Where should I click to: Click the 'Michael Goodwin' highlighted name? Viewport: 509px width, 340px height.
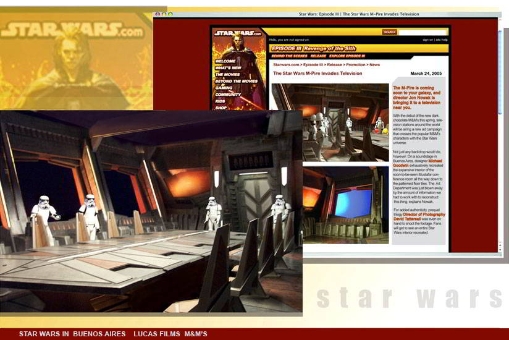coord(418,163)
